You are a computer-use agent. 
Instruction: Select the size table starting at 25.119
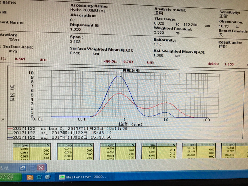[x=199, y=151]
